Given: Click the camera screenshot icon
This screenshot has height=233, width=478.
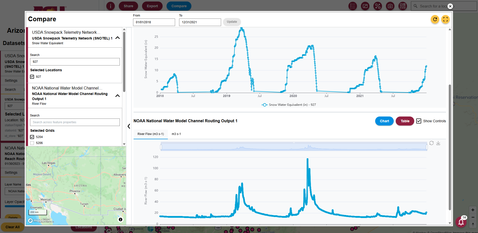Looking at the screenshot, I should point(390,6).
